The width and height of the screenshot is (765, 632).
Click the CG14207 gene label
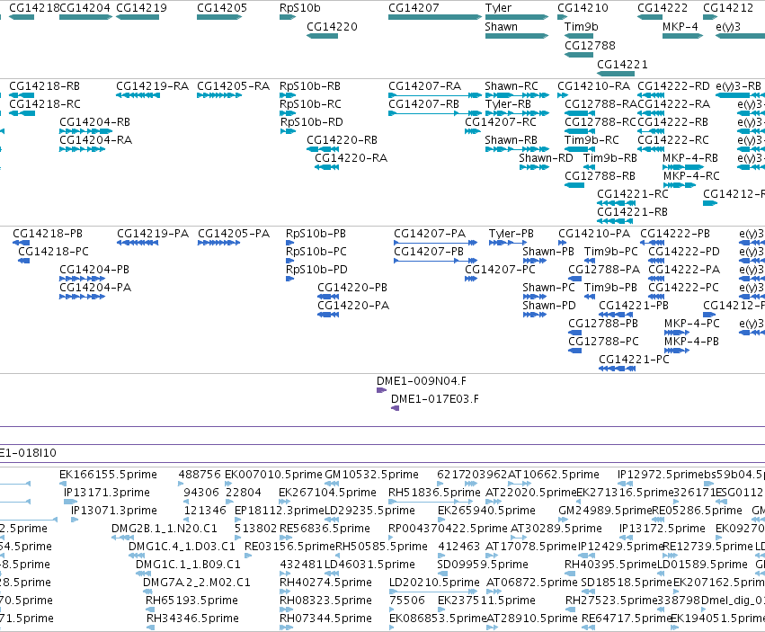coord(414,8)
